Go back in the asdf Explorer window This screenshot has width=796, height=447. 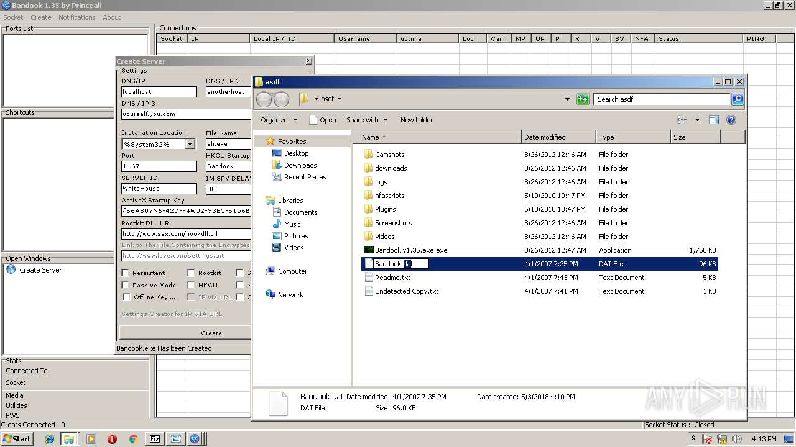pyautogui.click(x=264, y=99)
